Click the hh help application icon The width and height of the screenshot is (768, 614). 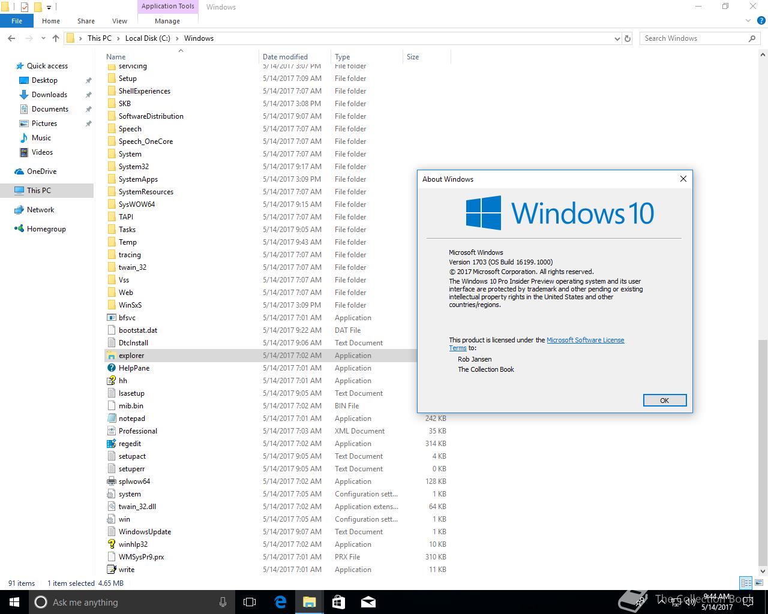111,381
